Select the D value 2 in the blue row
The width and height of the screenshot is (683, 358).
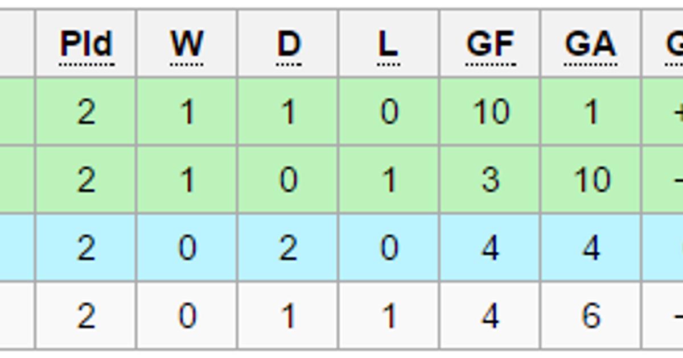click(288, 248)
